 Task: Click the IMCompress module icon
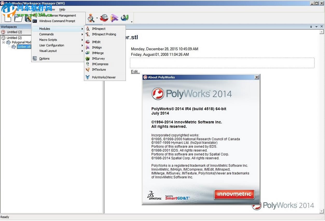pos(88,64)
